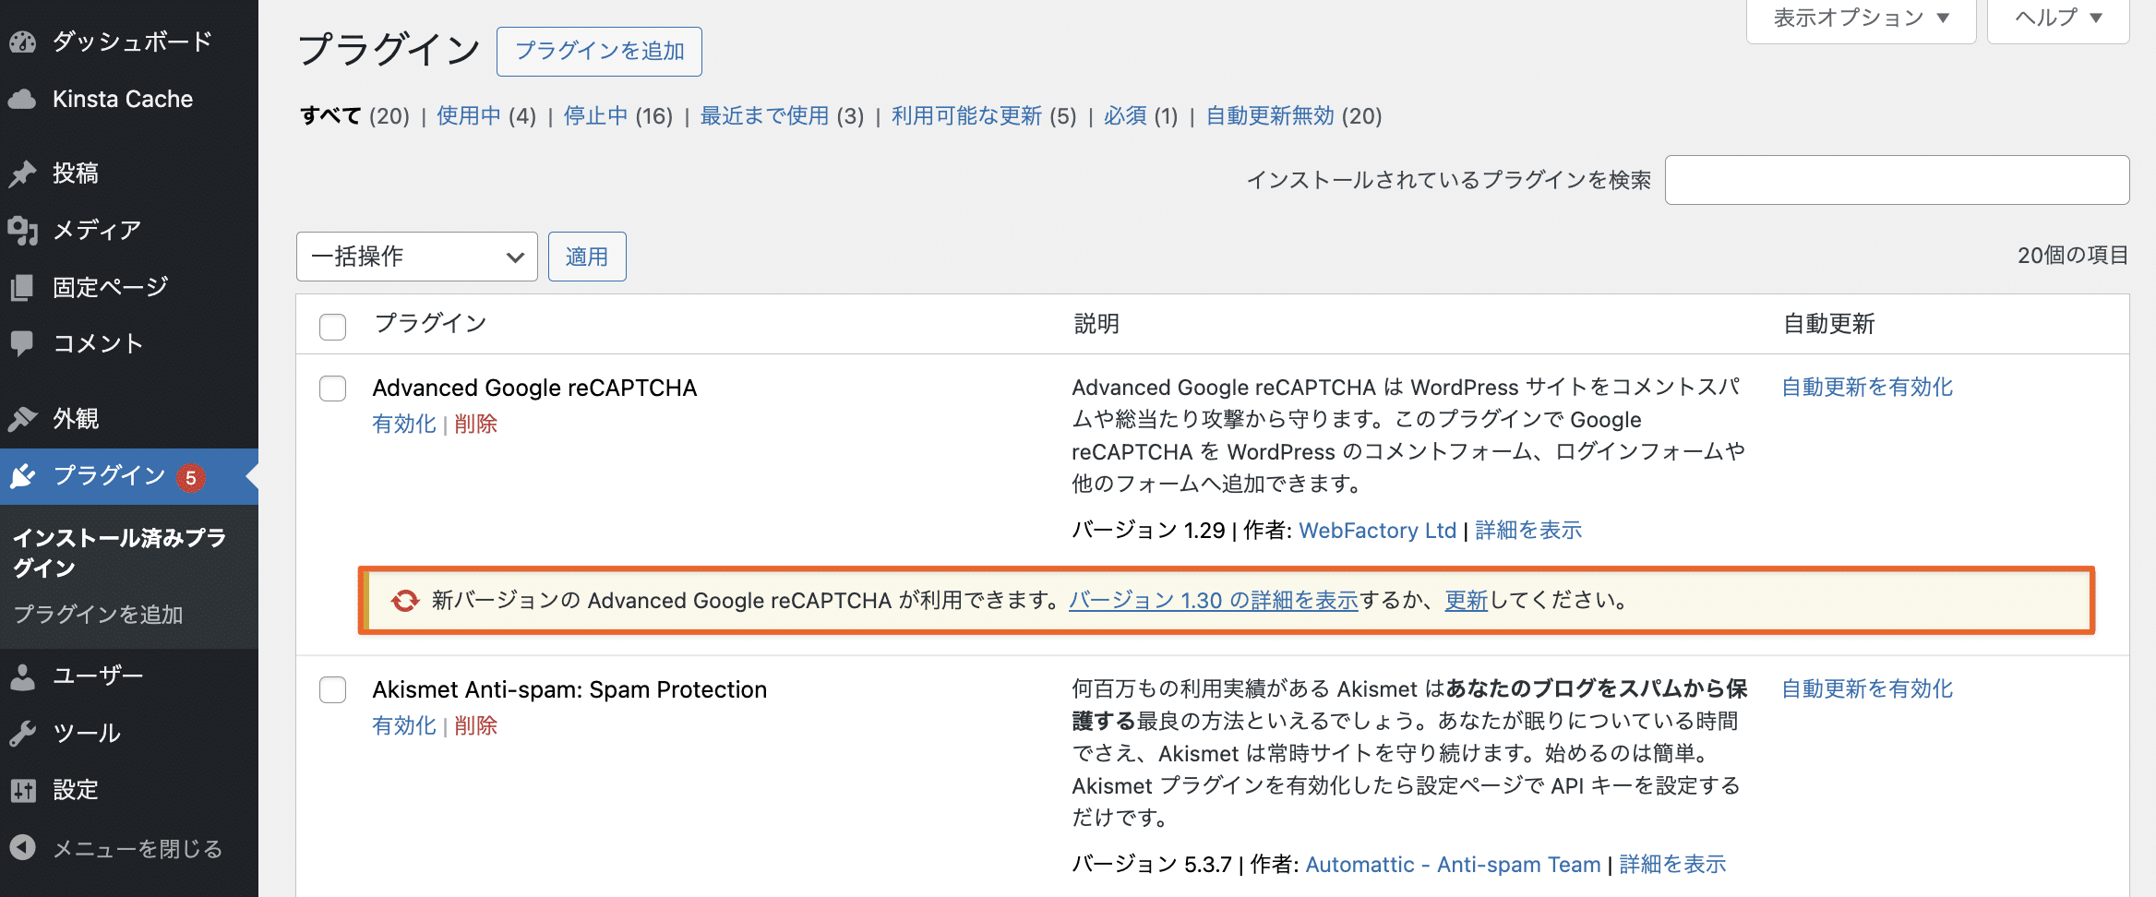Click the 固定ページ pages icon
2156x897 pixels.
(x=22, y=287)
